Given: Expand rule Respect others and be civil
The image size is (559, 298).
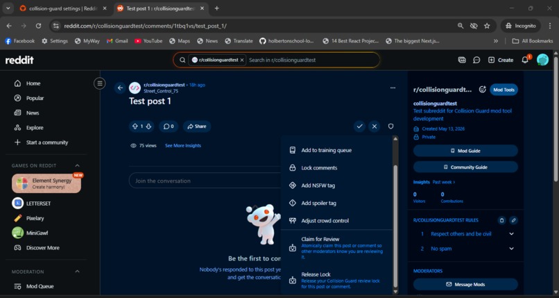Looking at the screenshot, I should click(511, 234).
